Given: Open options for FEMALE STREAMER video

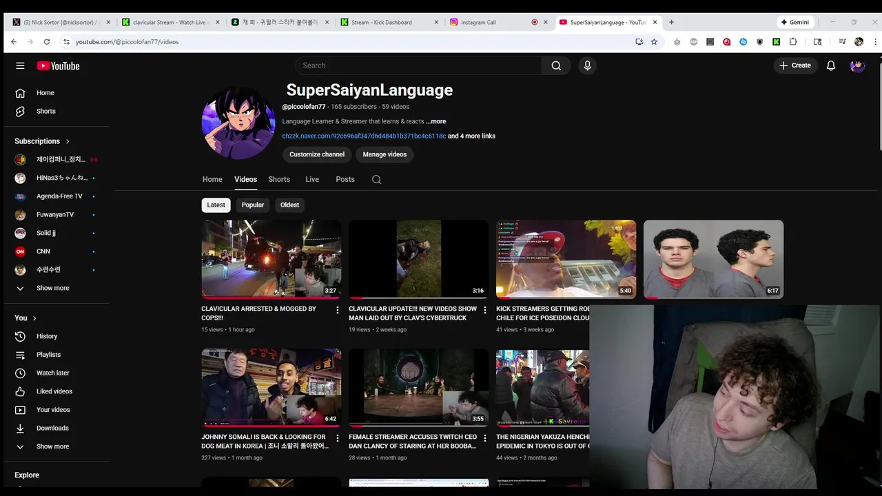Looking at the screenshot, I should pyautogui.click(x=484, y=438).
